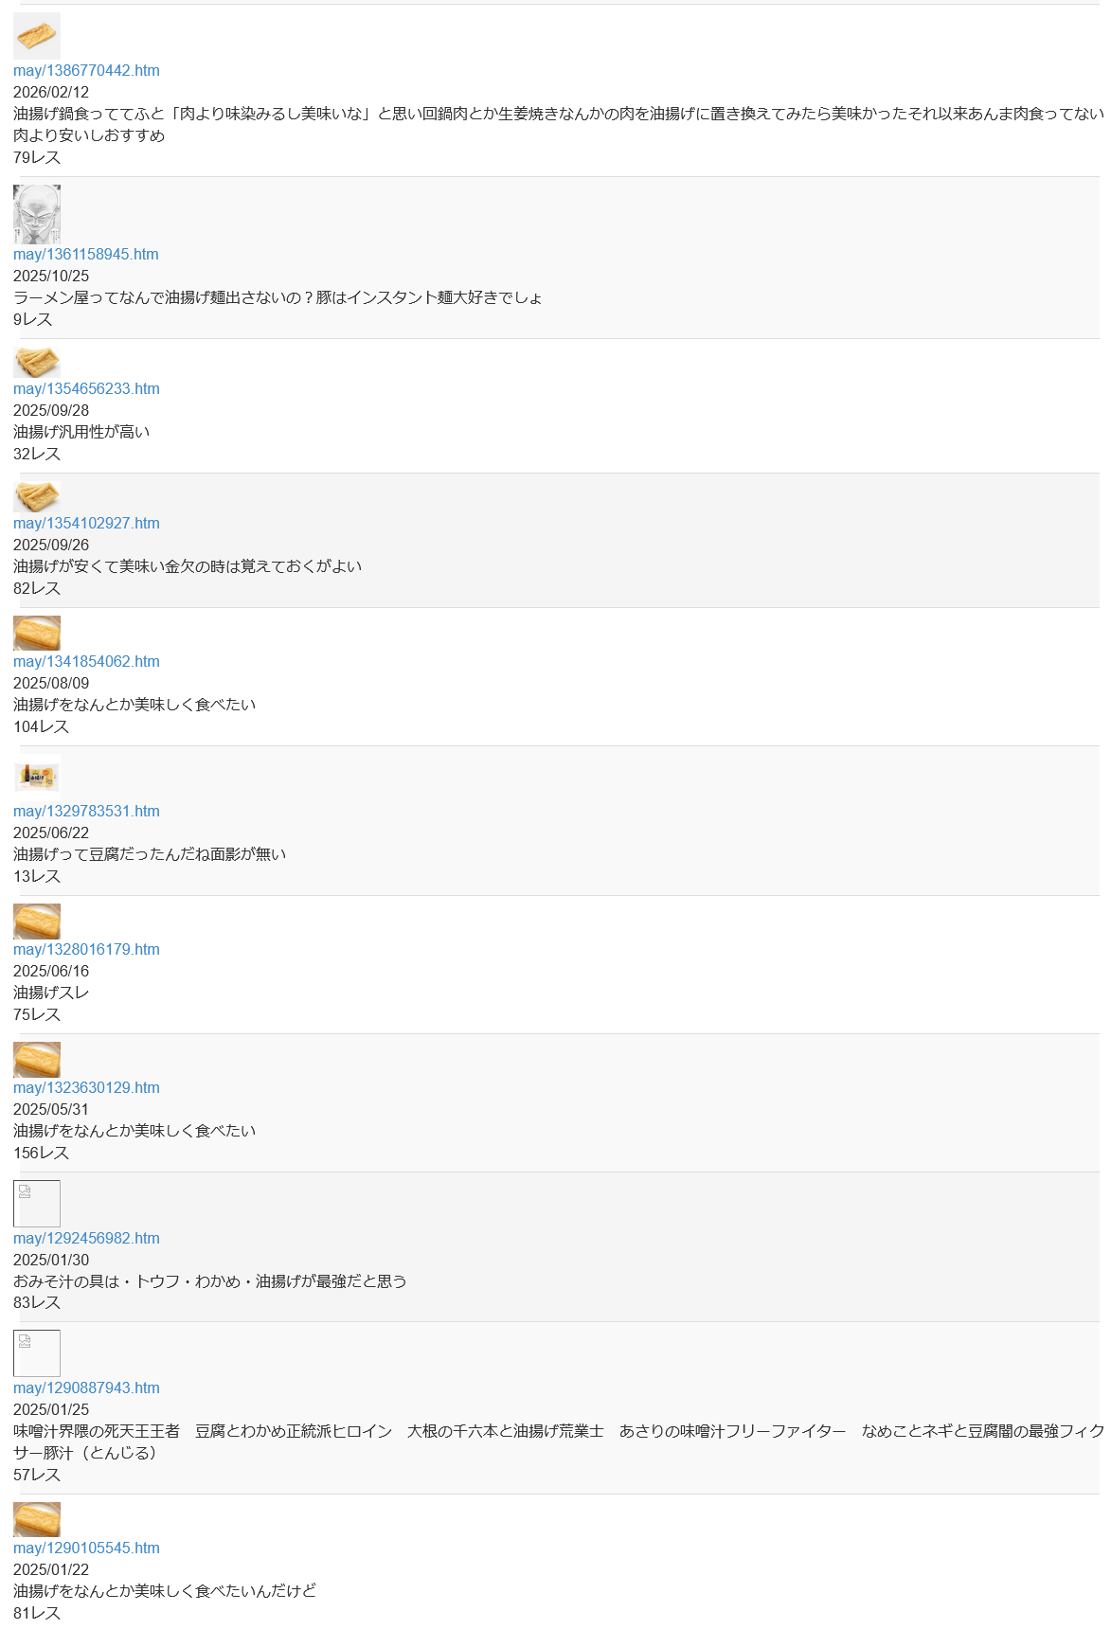1111x1629 pixels.
Task: Click thumbnail for the 2025/09/28 thread
Action: tap(37, 362)
